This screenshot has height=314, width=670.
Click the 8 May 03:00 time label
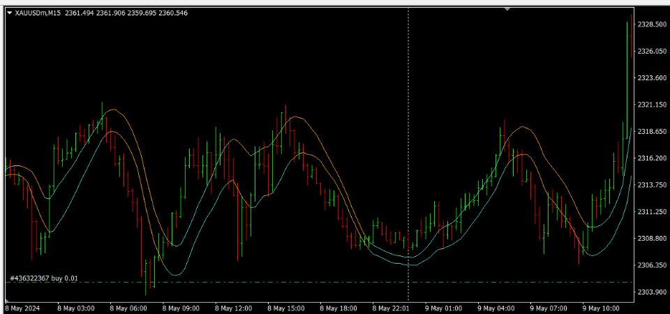coord(76,308)
